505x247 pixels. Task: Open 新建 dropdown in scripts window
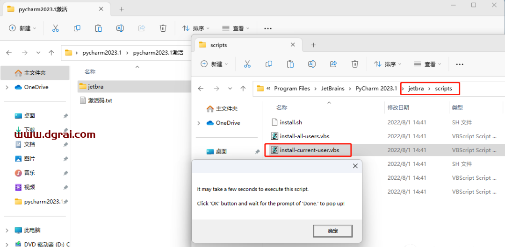(x=214, y=64)
